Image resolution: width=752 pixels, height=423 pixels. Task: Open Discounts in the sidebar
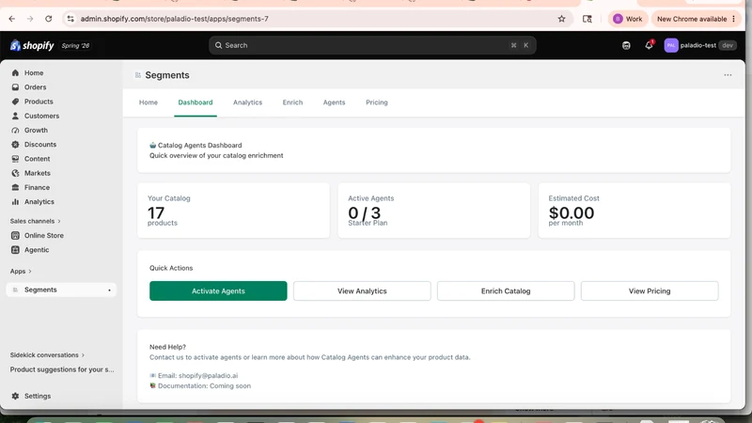pos(40,145)
